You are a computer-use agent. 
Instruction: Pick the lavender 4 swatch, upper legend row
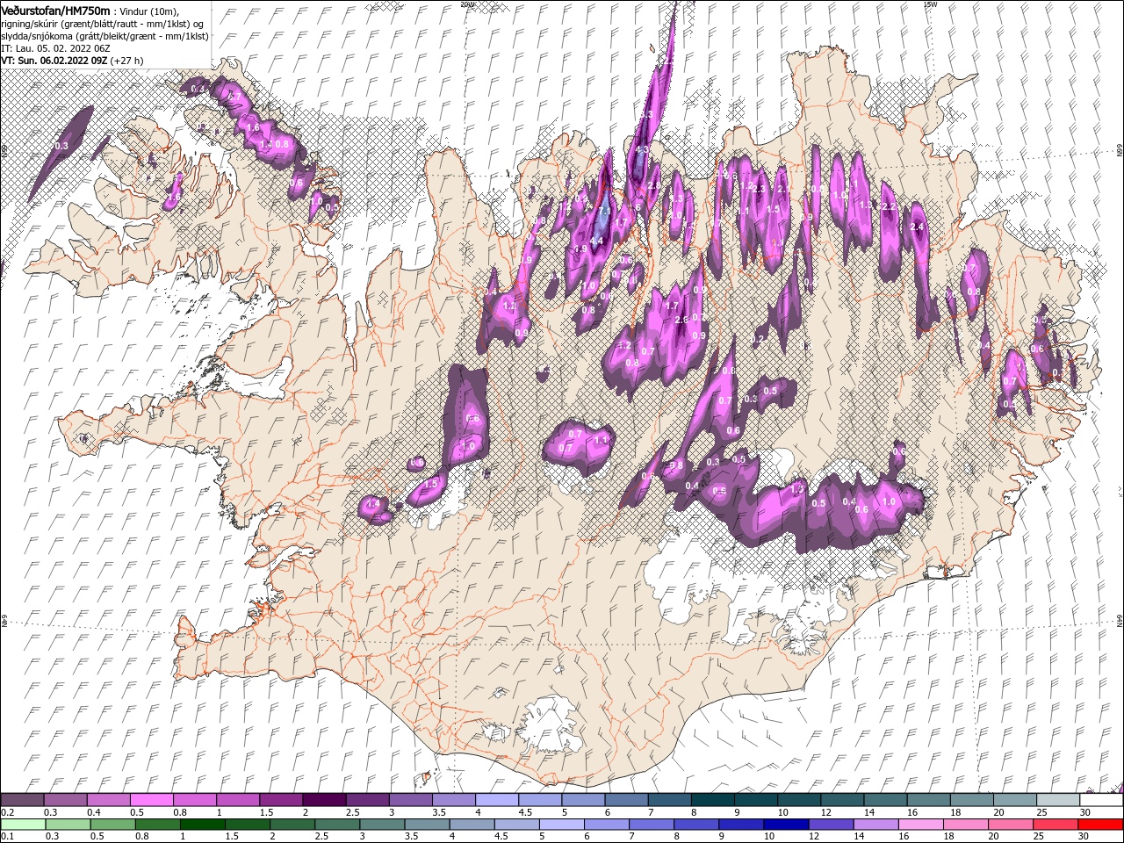497,800
